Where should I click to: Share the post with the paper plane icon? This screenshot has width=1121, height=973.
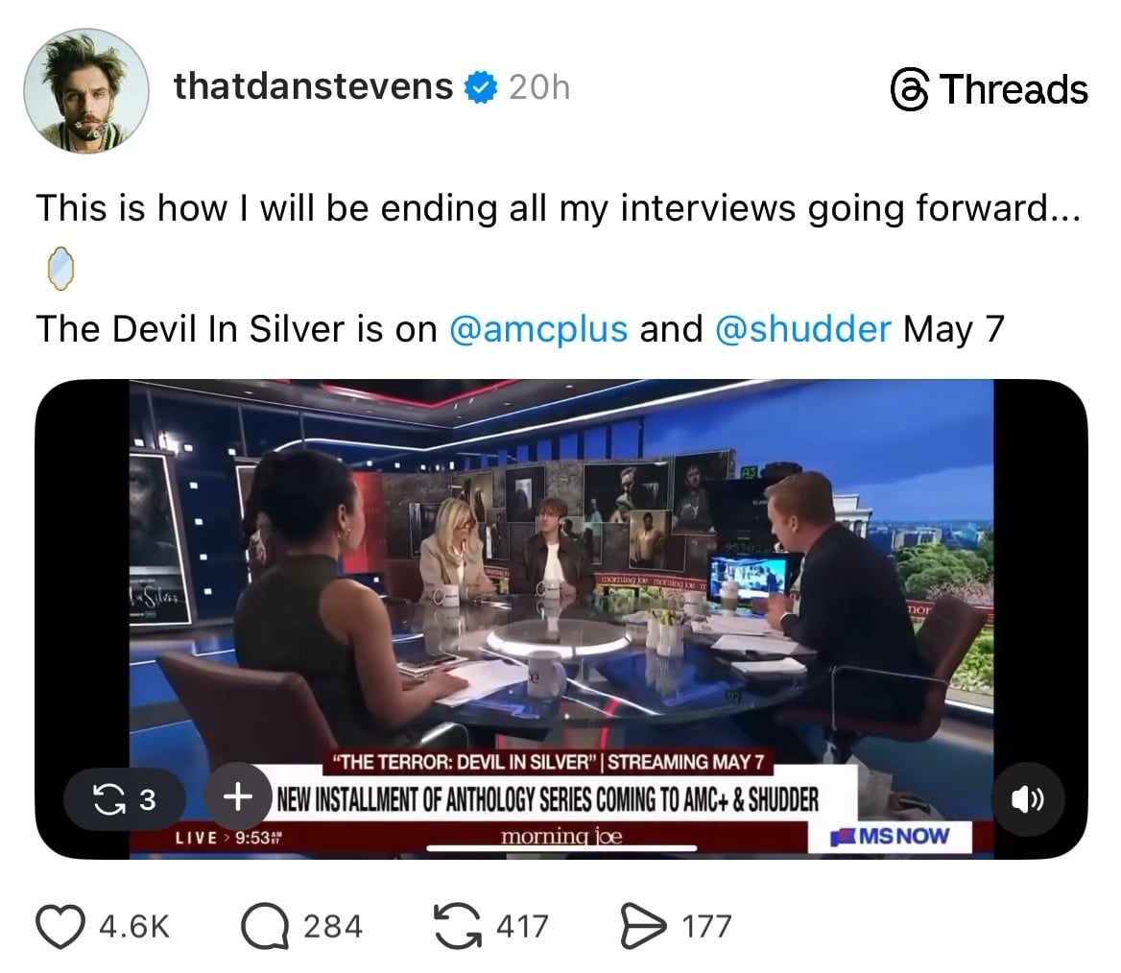coord(642,926)
